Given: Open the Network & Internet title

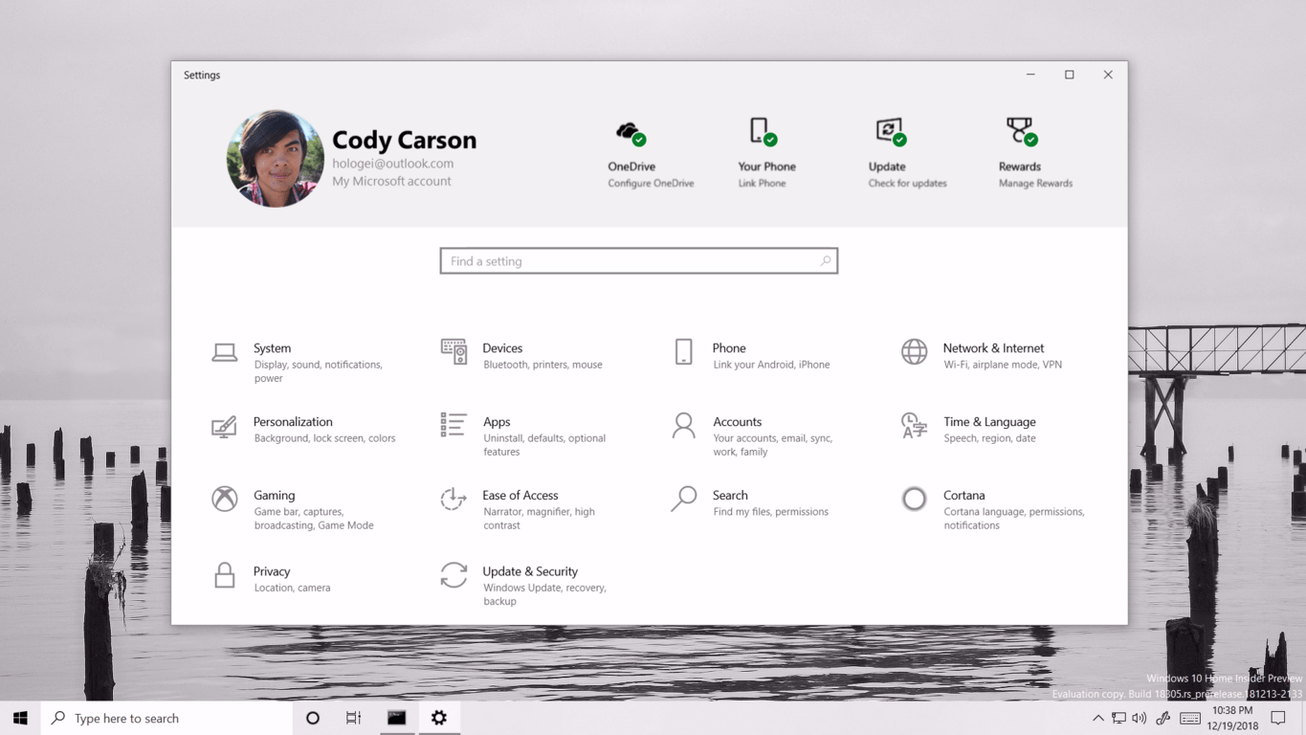Looking at the screenshot, I should pos(993,348).
